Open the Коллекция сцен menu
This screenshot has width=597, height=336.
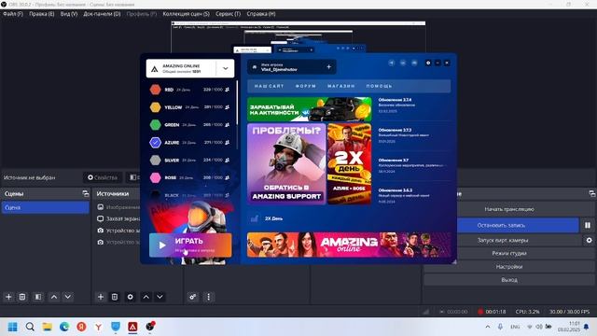tap(186, 14)
